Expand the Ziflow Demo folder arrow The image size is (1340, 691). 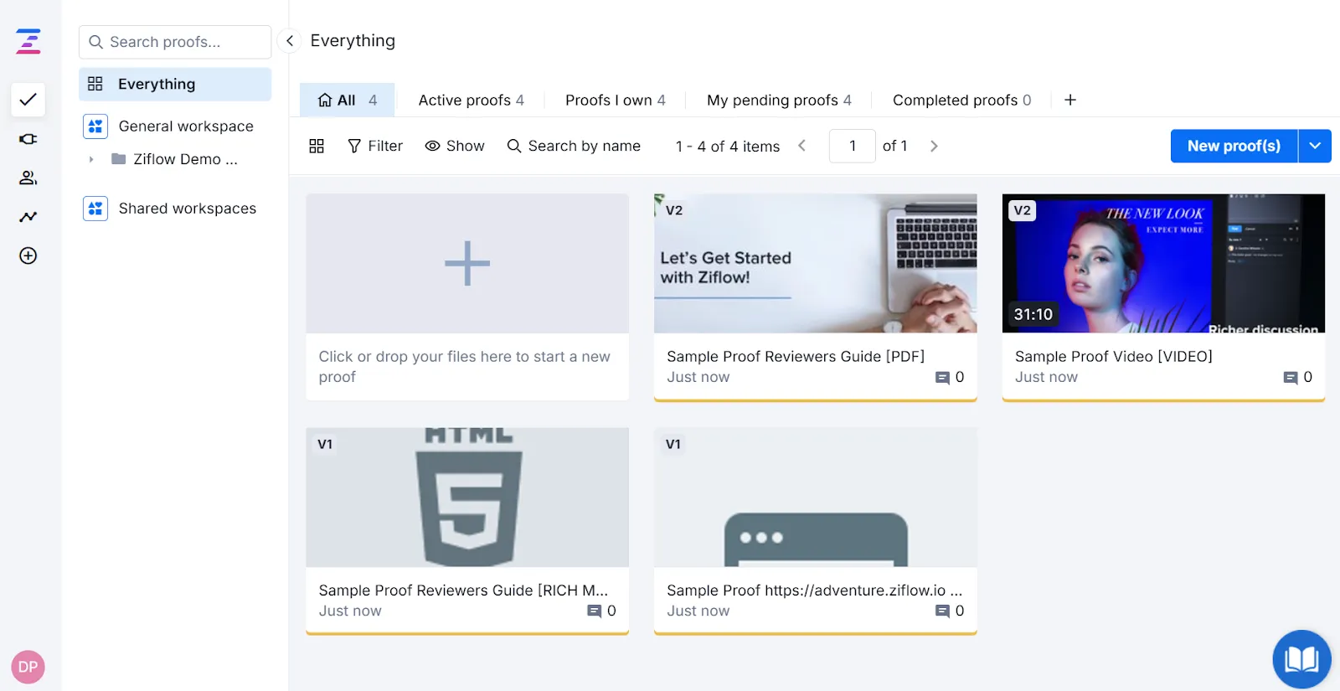pyautogui.click(x=91, y=159)
